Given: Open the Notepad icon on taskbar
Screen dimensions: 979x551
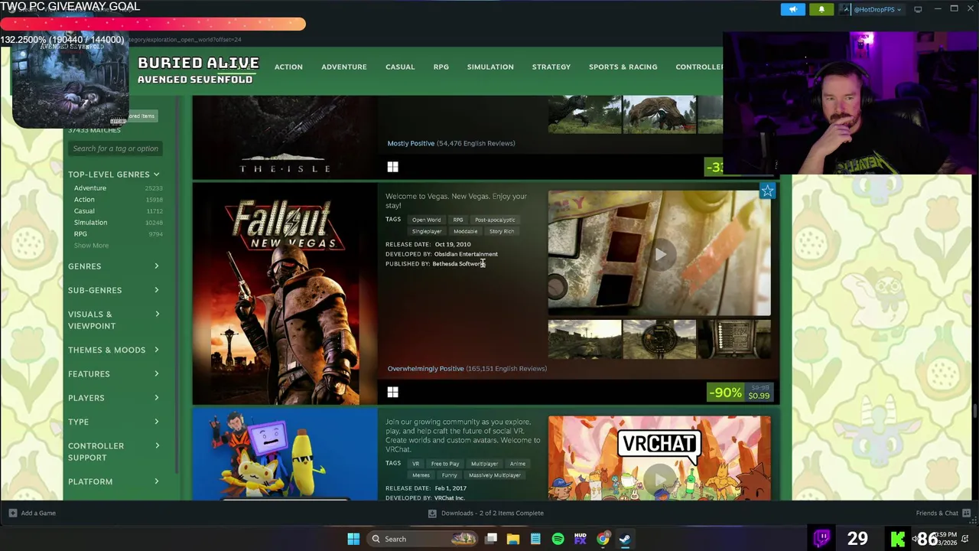Looking at the screenshot, I should [x=535, y=539].
